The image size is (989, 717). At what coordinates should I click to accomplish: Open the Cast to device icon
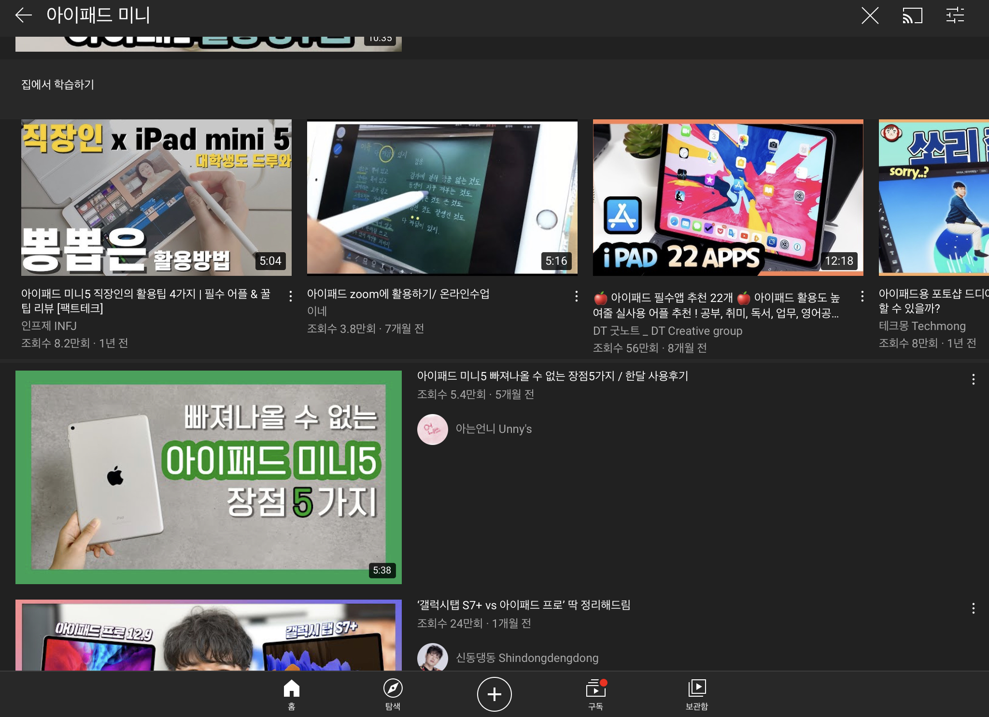[912, 15]
